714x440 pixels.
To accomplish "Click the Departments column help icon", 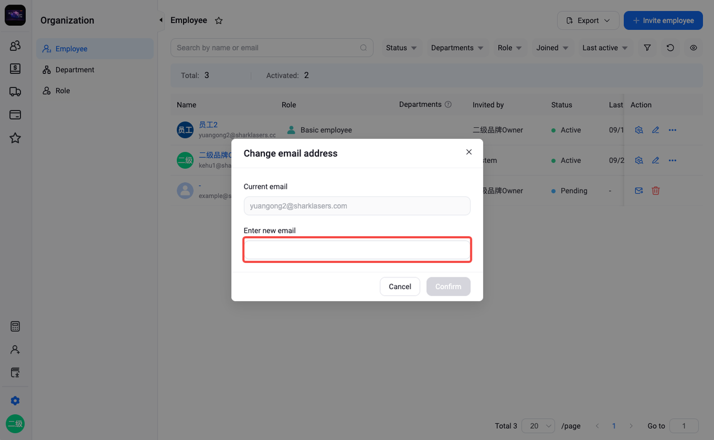I will click(448, 105).
